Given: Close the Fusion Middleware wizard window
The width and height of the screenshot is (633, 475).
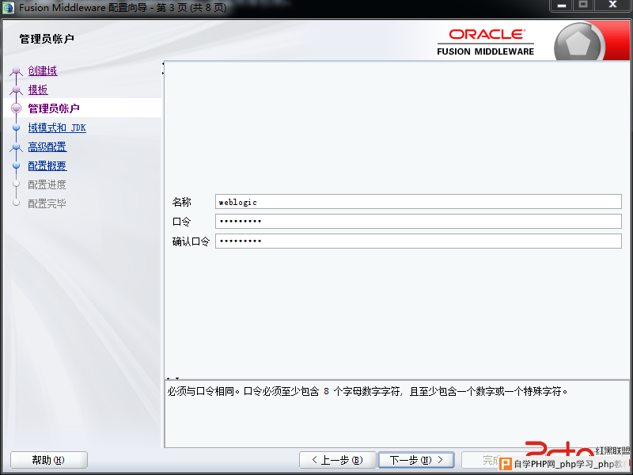Looking at the screenshot, I should click(x=612, y=6).
